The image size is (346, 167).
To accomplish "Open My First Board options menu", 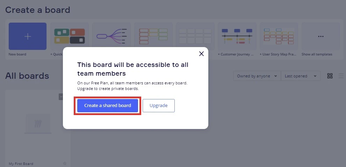I will 61,97.
